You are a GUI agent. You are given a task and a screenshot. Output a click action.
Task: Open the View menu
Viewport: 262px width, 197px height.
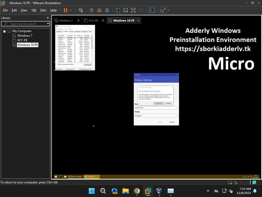tap(24, 10)
